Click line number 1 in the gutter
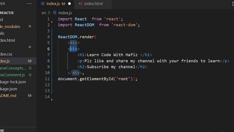The height and width of the screenshot is (132, 234). pyautogui.click(x=48, y=19)
